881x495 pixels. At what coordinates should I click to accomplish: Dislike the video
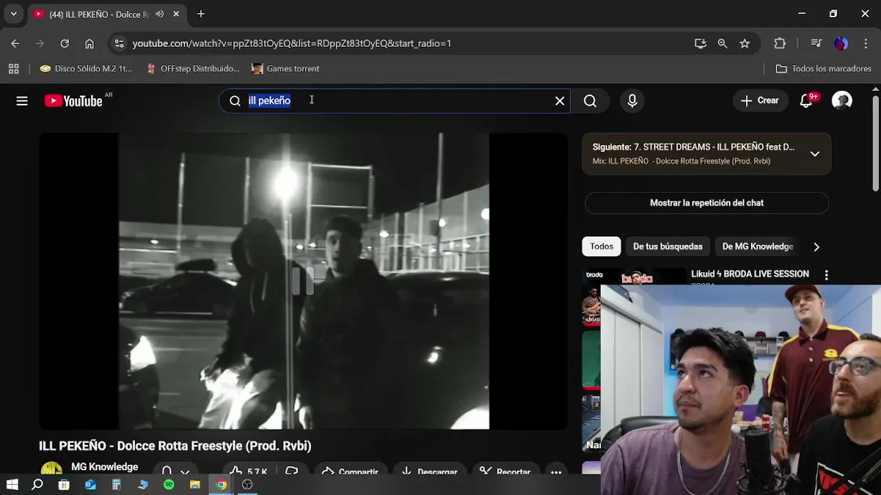tap(292, 472)
